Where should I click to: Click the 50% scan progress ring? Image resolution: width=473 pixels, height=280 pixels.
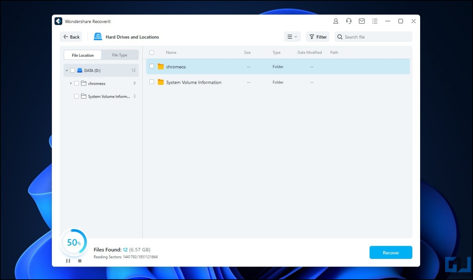(x=74, y=242)
